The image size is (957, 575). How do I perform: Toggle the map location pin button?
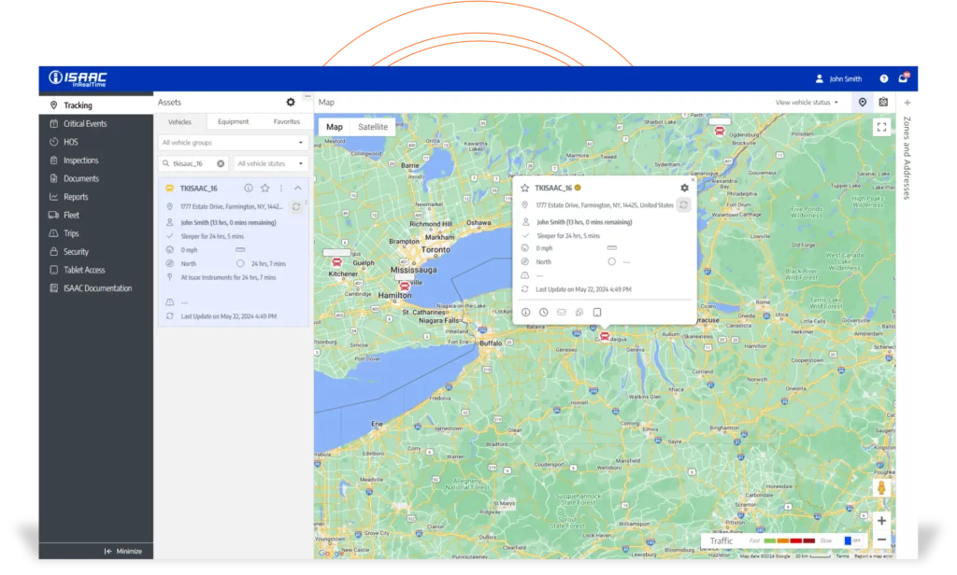tap(863, 103)
